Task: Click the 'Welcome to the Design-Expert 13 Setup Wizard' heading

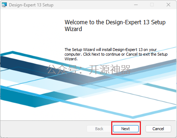Action: pos(115,26)
